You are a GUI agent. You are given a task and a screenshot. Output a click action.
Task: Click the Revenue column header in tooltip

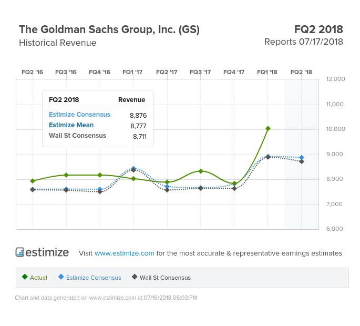(131, 100)
